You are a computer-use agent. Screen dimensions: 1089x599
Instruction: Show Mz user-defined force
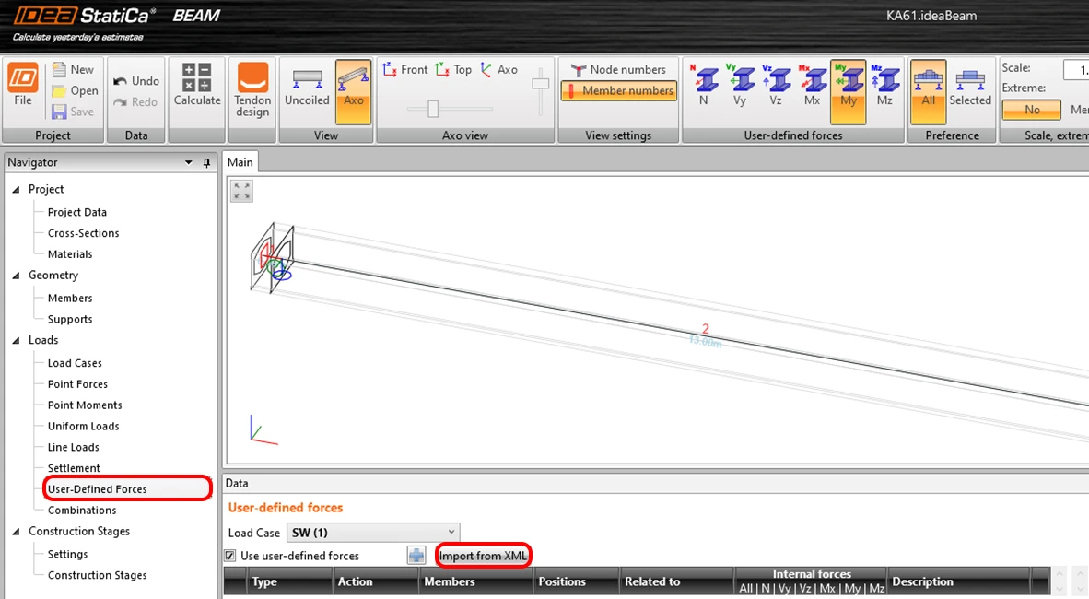884,87
